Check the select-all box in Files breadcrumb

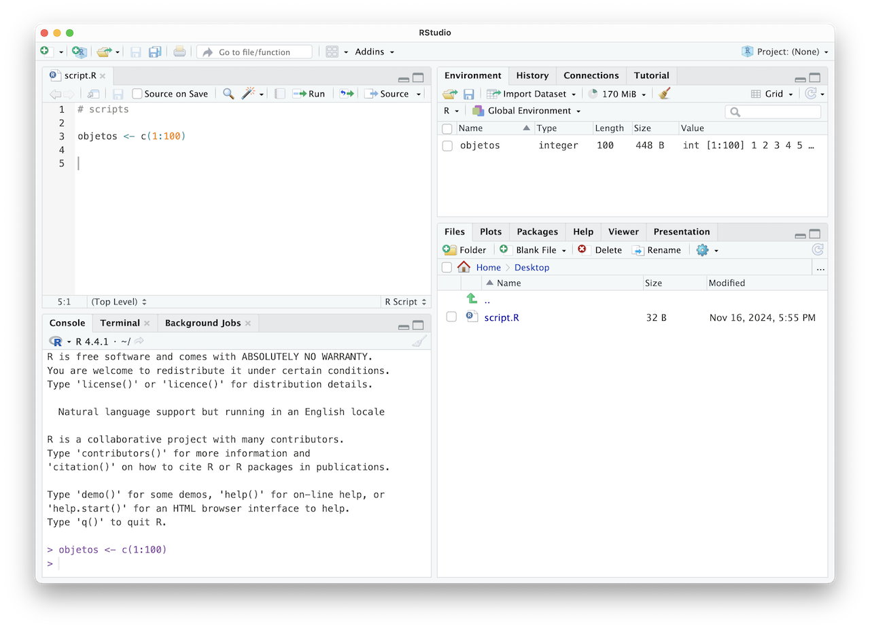[447, 267]
